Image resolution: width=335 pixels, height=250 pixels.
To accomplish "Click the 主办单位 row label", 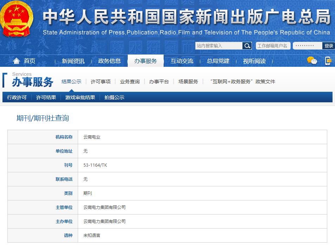I will pos(64,222).
